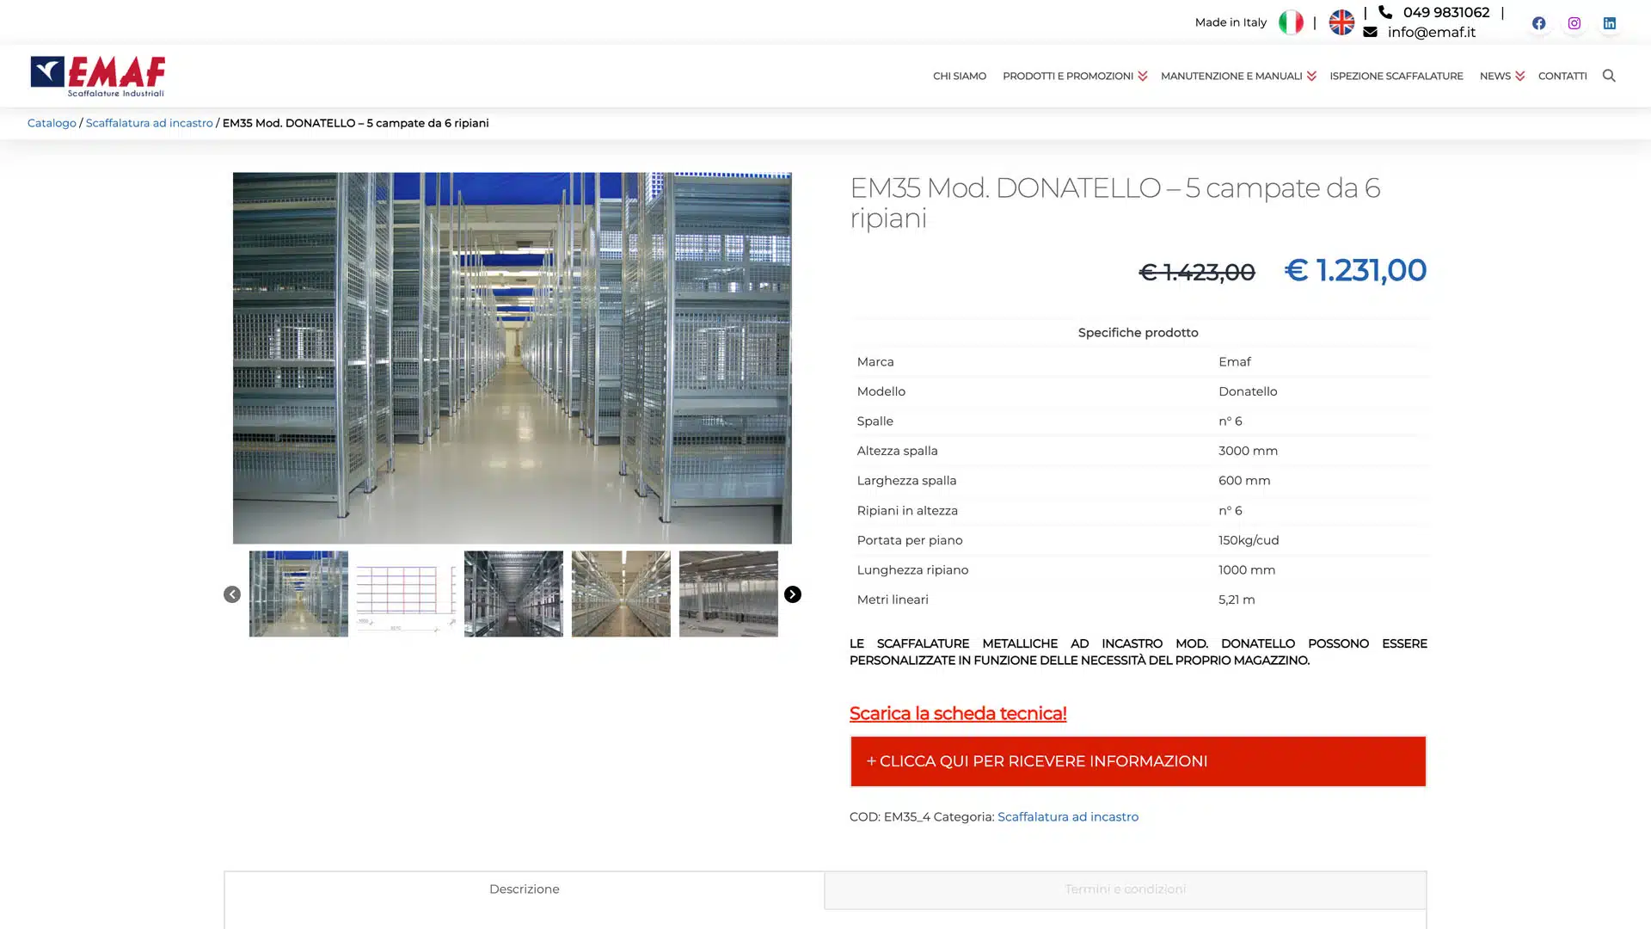Click the Spalle row label

coord(875,421)
